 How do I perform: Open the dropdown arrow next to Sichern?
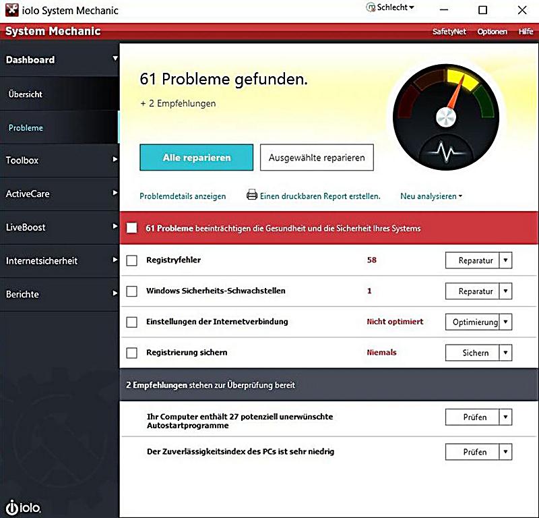pyautogui.click(x=505, y=353)
